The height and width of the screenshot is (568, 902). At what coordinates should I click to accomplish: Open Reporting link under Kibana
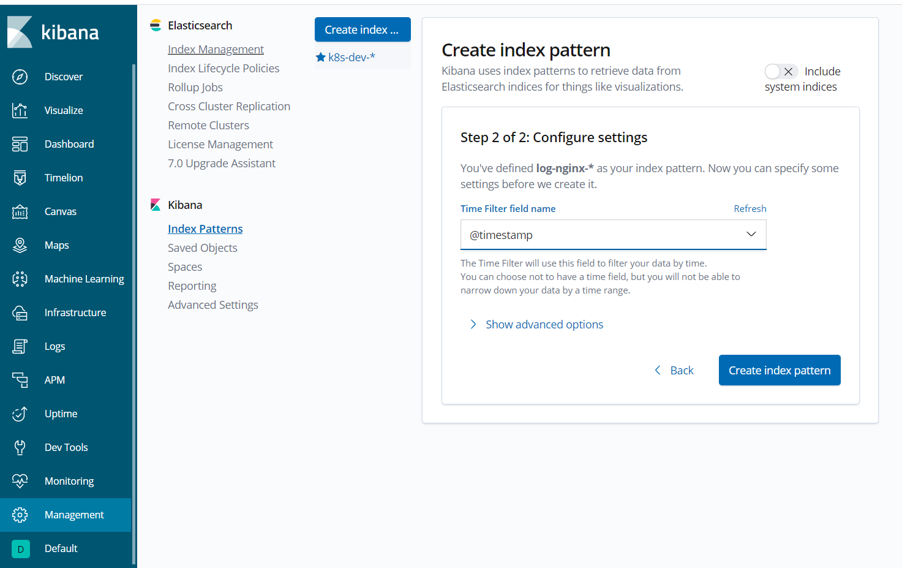(x=192, y=286)
